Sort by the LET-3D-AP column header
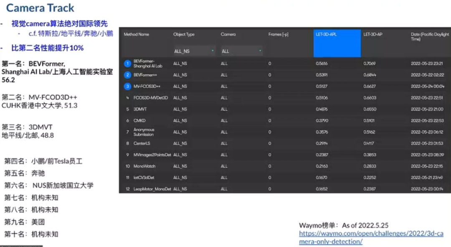This screenshot has width=451, height=247. pos(373,34)
